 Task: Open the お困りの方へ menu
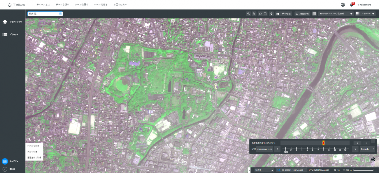[120, 5]
